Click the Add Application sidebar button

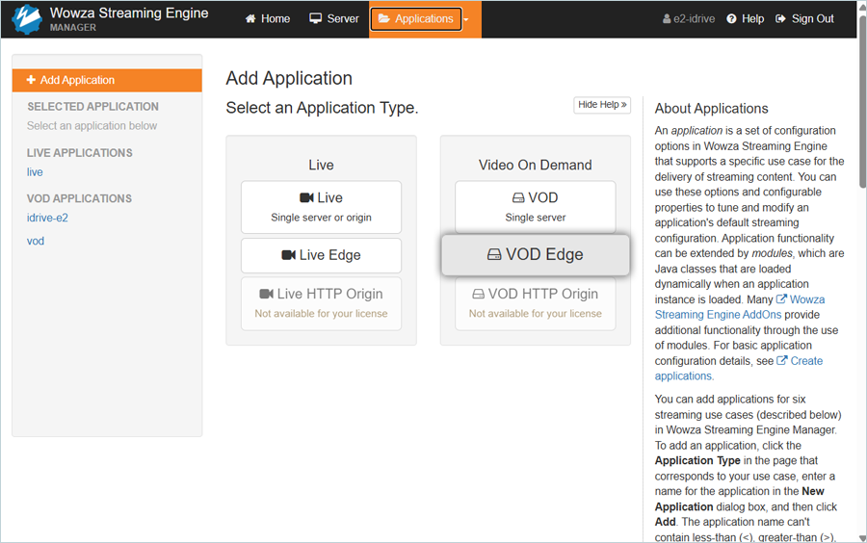[x=107, y=80]
